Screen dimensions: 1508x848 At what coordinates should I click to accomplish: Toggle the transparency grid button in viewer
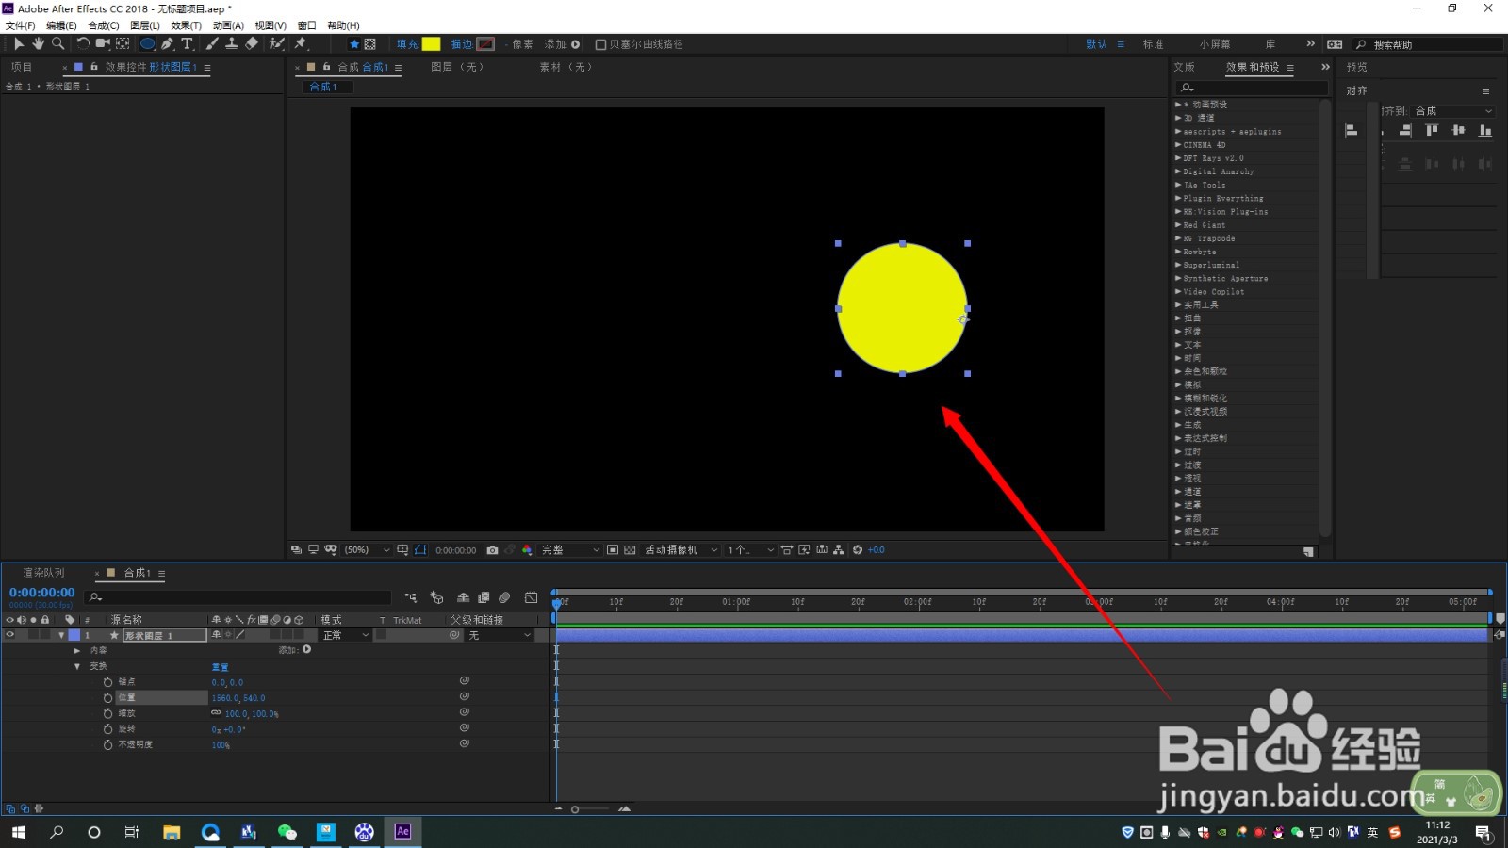[x=630, y=550]
